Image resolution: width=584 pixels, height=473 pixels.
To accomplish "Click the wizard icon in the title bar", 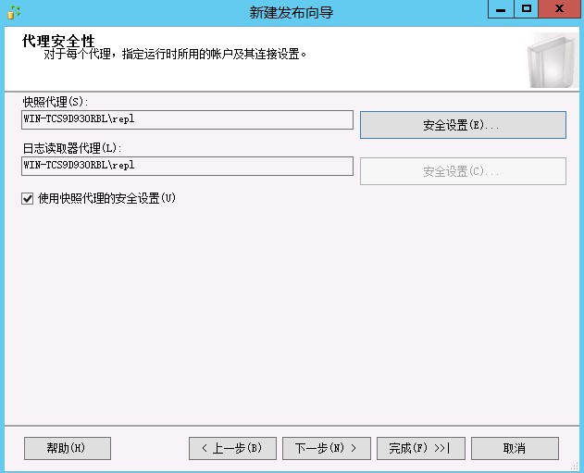I will 13,12.
